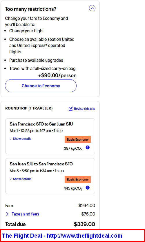Visit the theflightdeal.com URL in the banner

pyautogui.click(x=84, y=236)
